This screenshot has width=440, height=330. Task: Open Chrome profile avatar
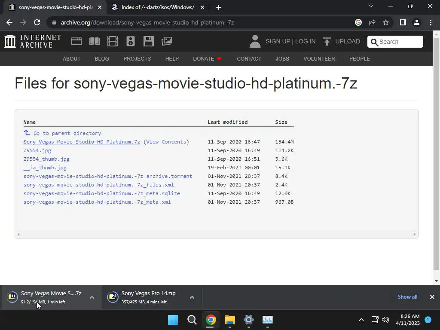[417, 22]
